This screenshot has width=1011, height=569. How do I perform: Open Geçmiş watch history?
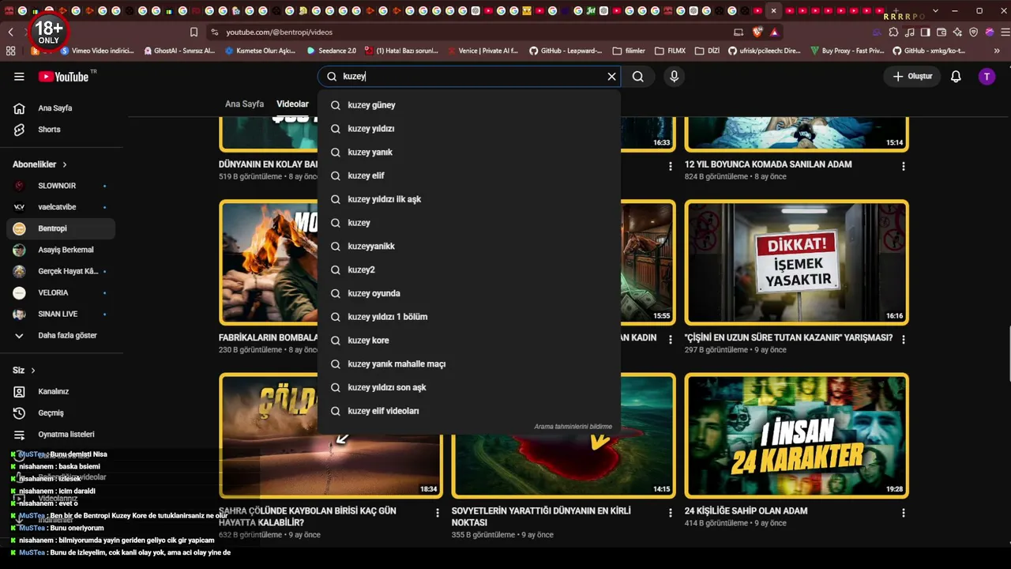click(61, 413)
